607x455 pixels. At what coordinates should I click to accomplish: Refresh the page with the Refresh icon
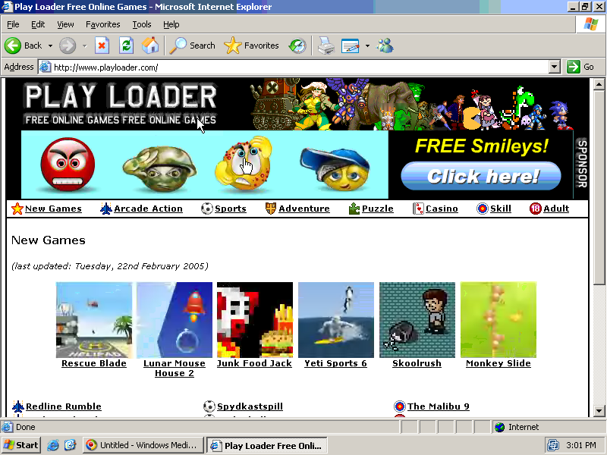126,45
